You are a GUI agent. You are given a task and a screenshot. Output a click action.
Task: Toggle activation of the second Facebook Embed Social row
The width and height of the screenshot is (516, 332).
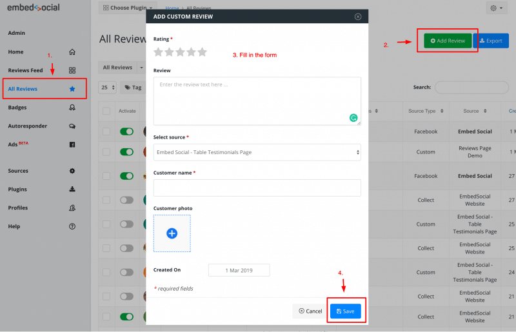coord(126,176)
